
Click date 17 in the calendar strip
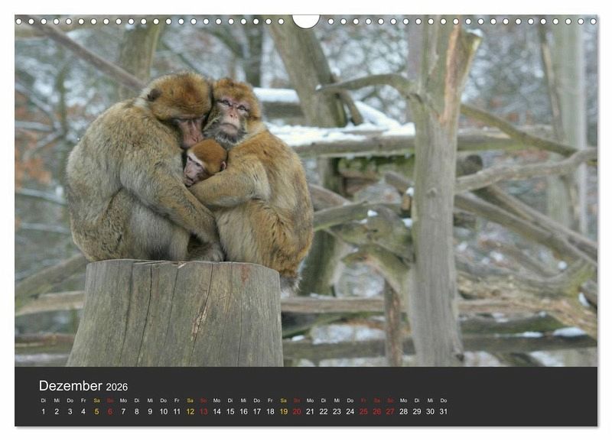pyautogui.click(x=257, y=411)
